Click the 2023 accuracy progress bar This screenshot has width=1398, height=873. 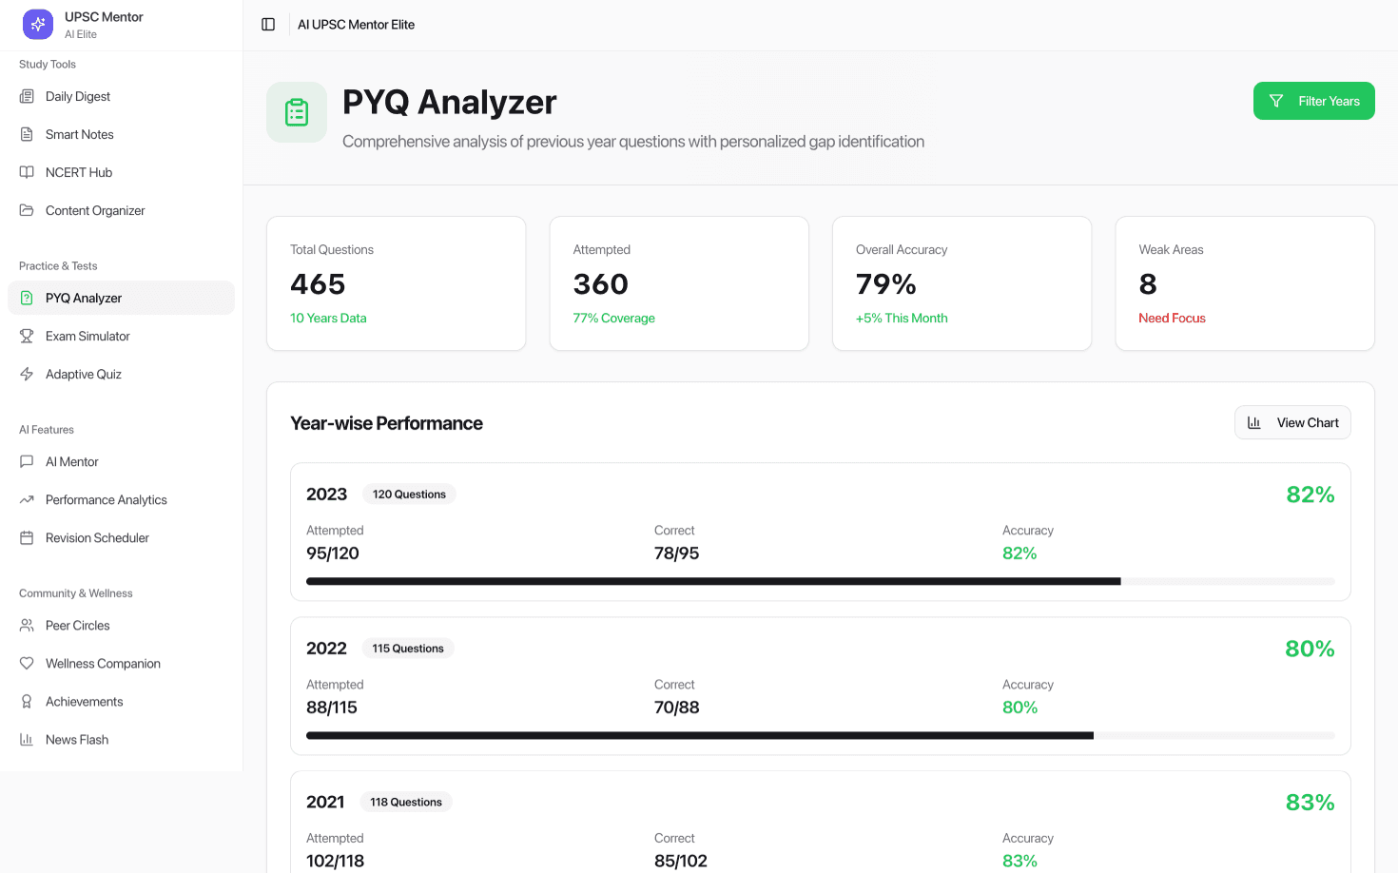[821, 581]
